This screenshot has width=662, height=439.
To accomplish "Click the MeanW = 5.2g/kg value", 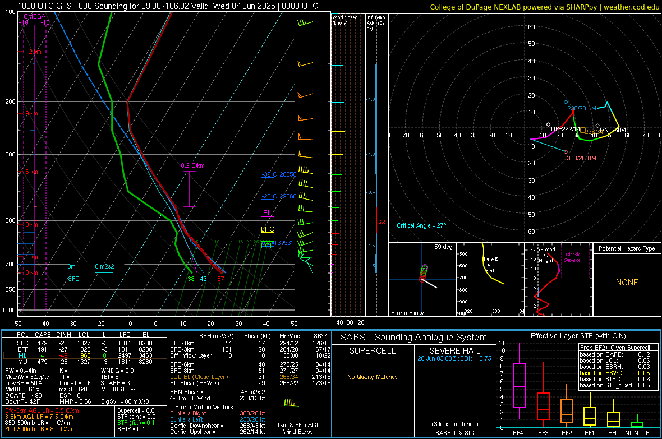I will tap(27, 377).
